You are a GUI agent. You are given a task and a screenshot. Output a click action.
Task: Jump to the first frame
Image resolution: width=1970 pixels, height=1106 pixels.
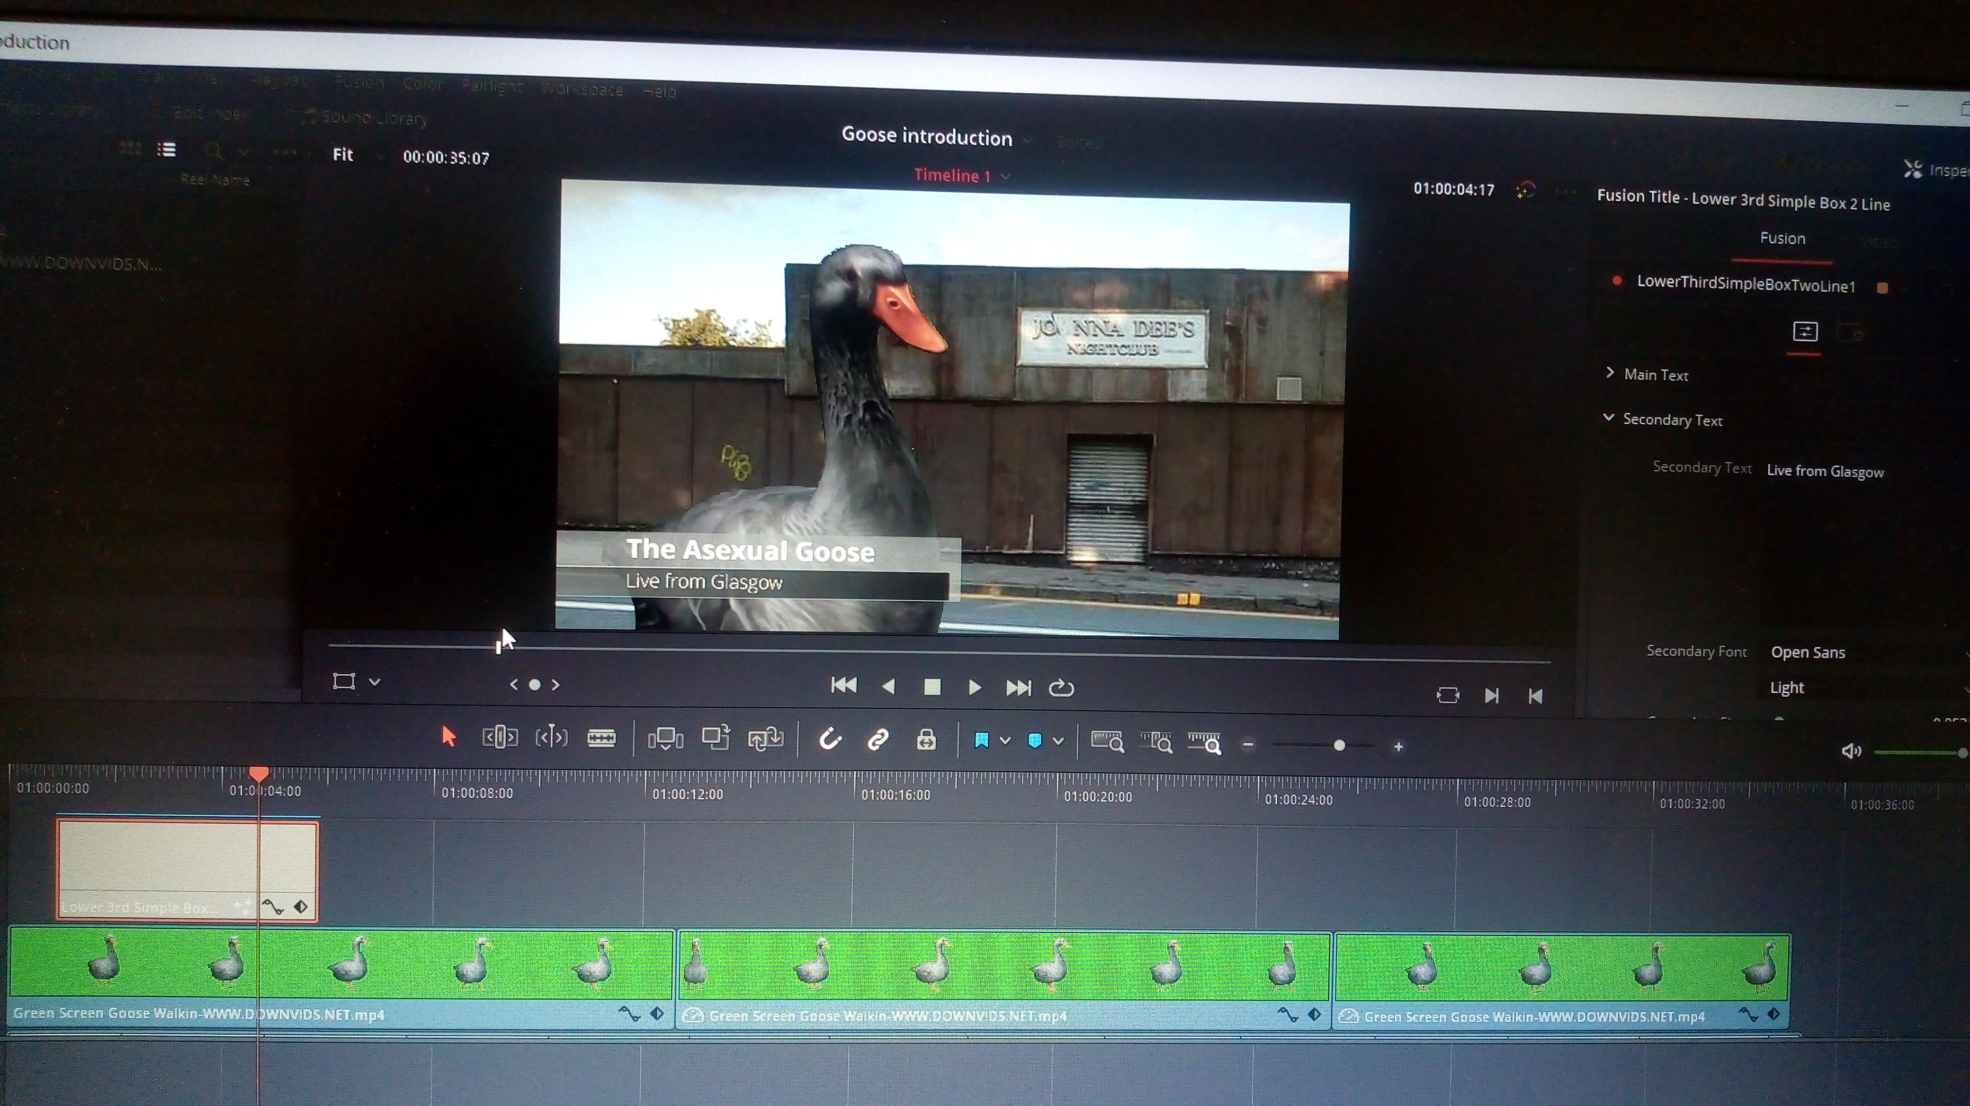pos(844,686)
